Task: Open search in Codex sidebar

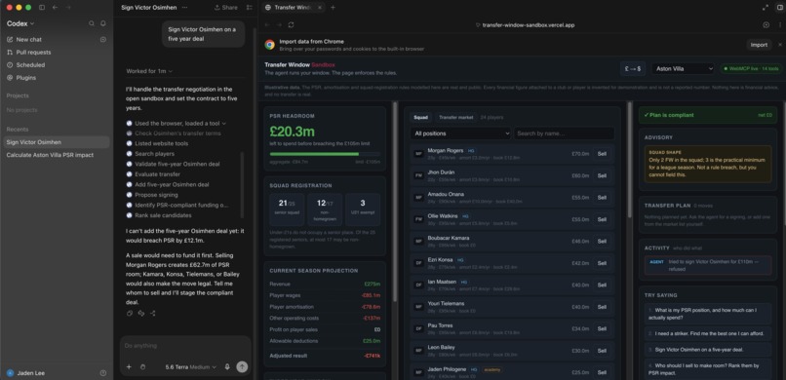Action: pyautogui.click(x=92, y=23)
